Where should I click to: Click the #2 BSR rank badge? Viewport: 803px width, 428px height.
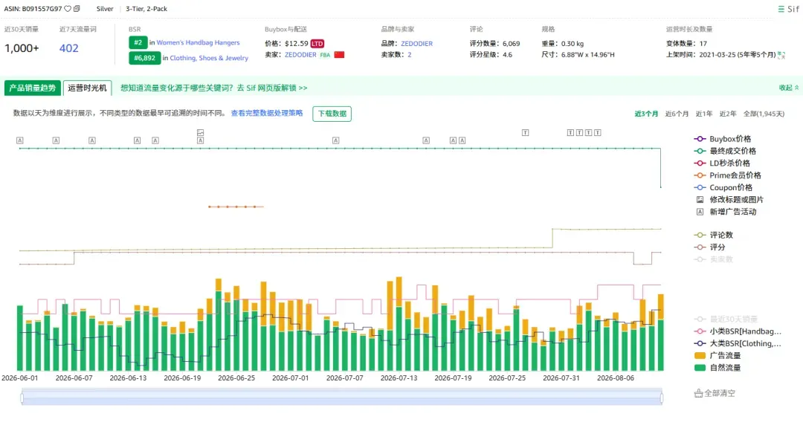(138, 42)
